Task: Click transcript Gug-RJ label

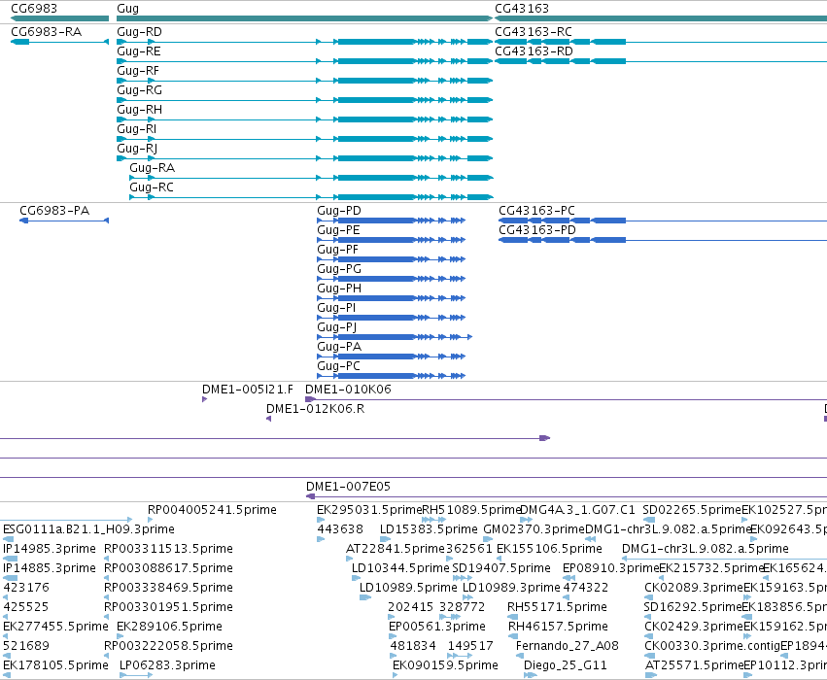Action: click(x=137, y=149)
